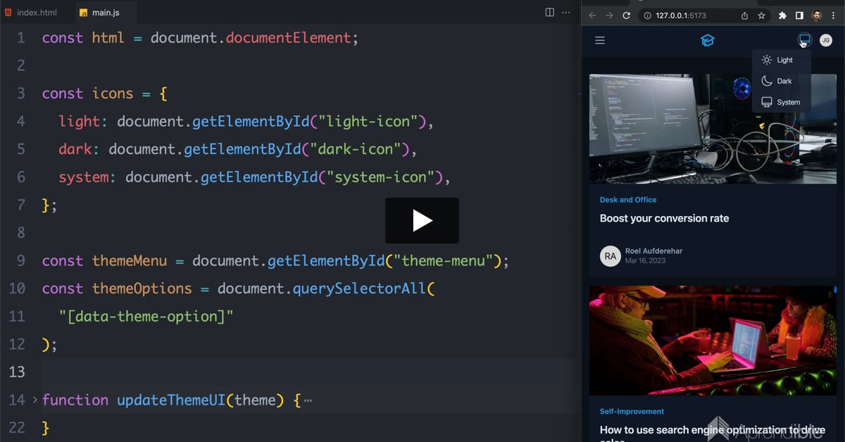Bookmark this page with the star icon
Viewport: 845px width, 442px height.
pos(761,15)
